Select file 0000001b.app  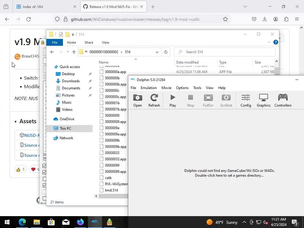115,109
